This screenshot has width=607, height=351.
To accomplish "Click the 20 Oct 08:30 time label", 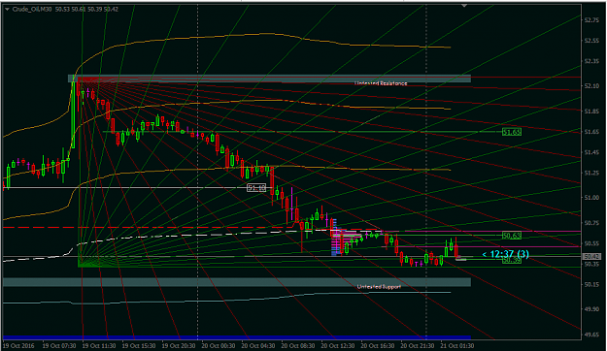I will coord(298,345).
